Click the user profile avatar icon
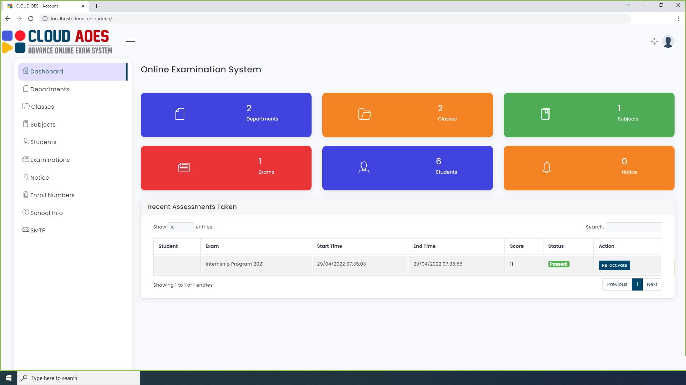The image size is (686, 385). tap(668, 41)
